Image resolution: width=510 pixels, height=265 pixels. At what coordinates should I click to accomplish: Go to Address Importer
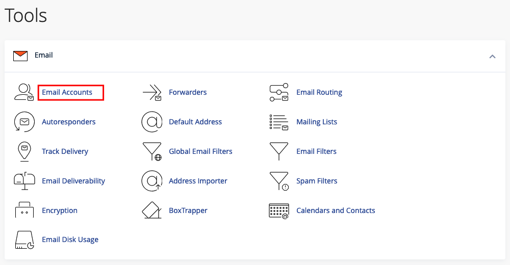pos(198,181)
